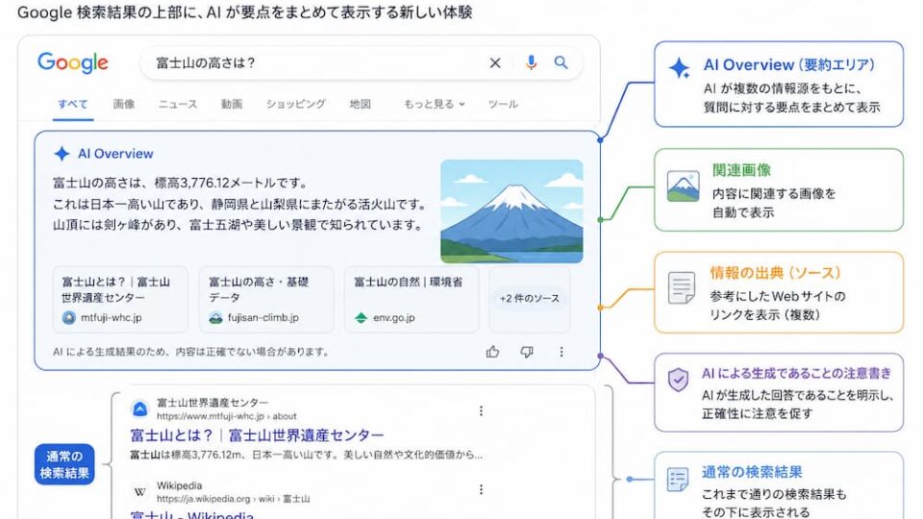Open the ショッピング tab
This screenshot has height=519, width=923.
click(295, 104)
